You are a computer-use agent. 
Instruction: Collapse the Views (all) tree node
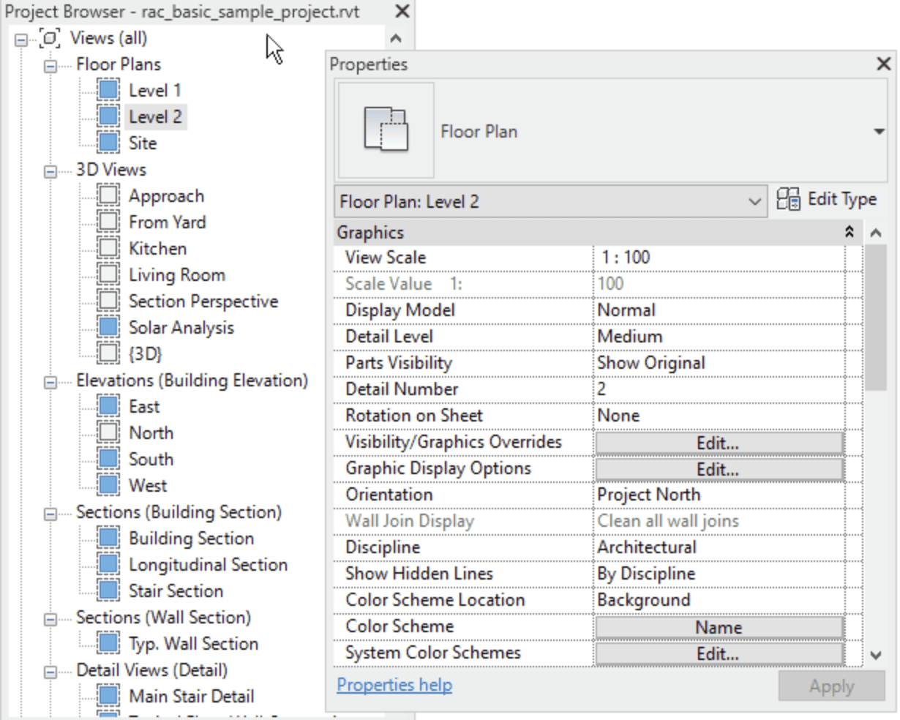click(21, 39)
